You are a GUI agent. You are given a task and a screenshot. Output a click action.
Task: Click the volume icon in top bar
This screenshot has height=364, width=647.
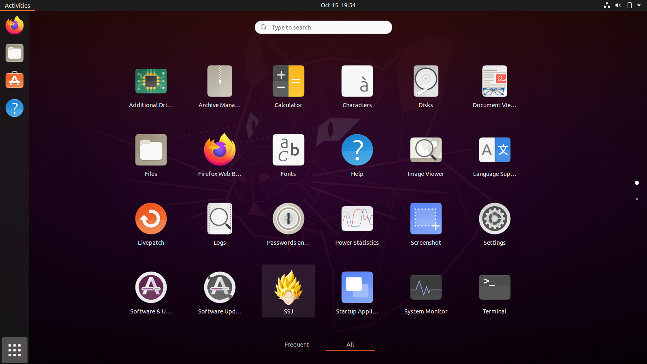(618, 5)
